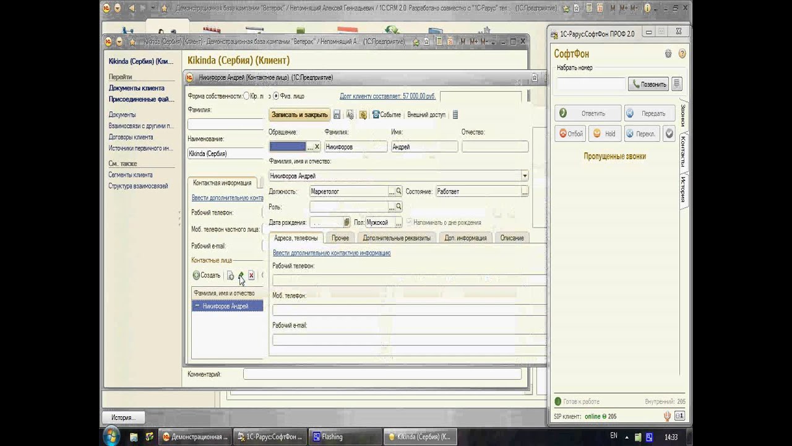The height and width of the screenshot is (446, 792).
Task: Switch to Дополнительные реквизиты tab
Action: (396, 238)
